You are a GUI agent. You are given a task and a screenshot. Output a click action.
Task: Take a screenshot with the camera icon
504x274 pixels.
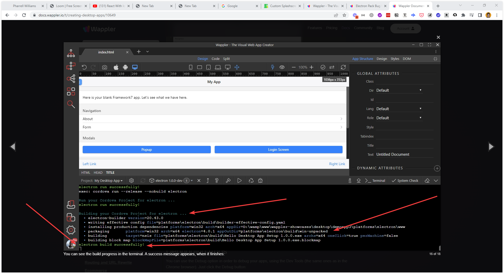click(x=105, y=67)
